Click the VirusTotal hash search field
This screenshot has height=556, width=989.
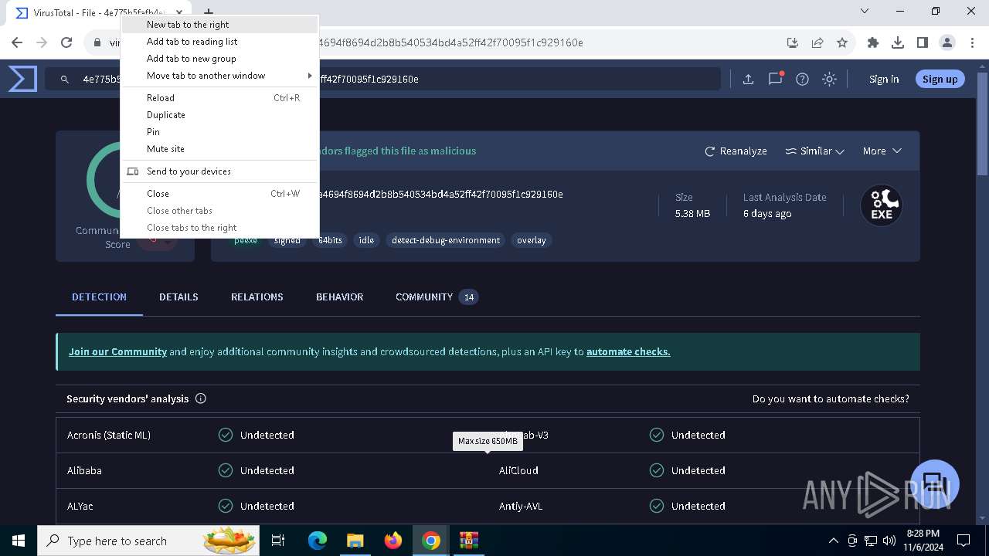pyautogui.click(x=382, y=79)
